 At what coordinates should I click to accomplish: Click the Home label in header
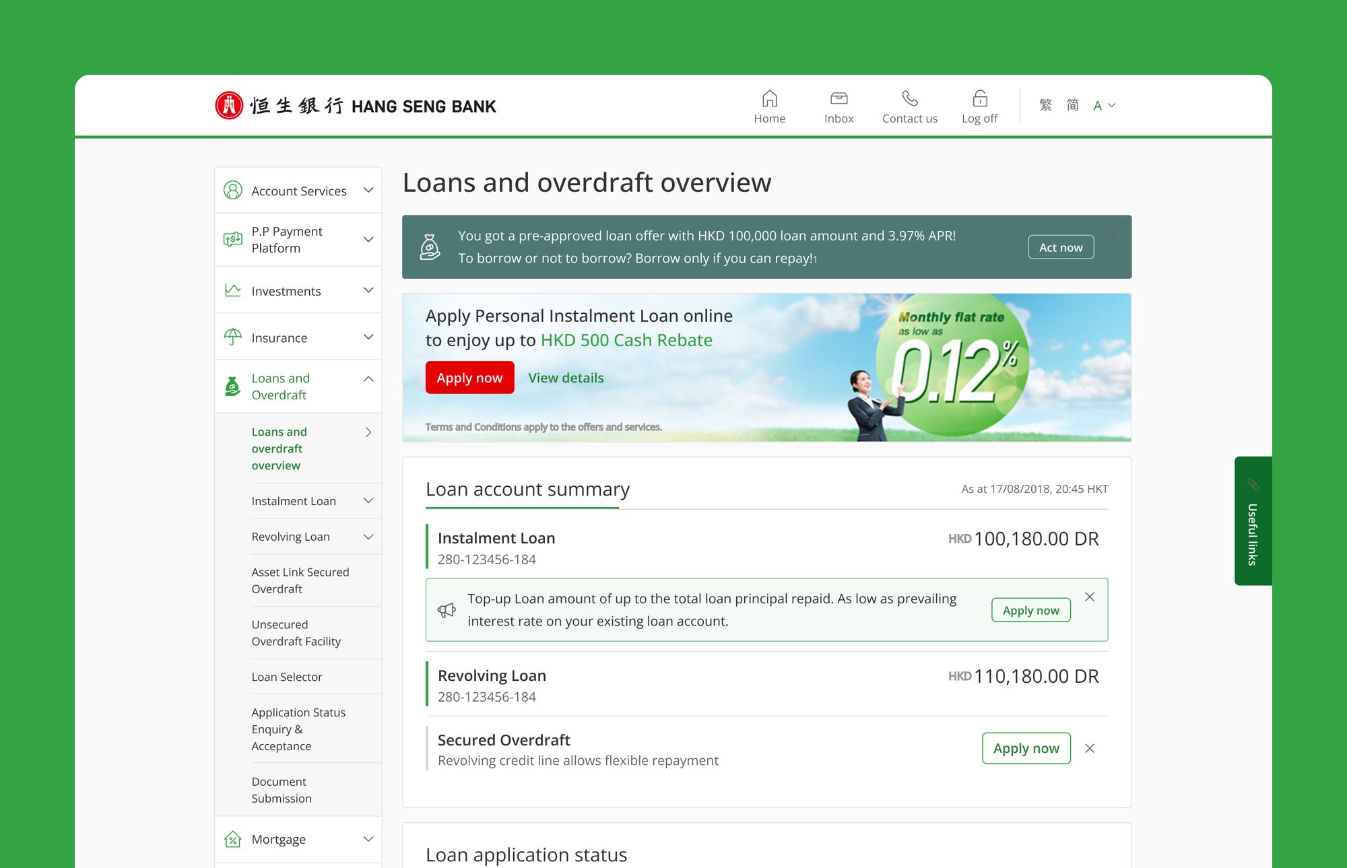point(769,119)
